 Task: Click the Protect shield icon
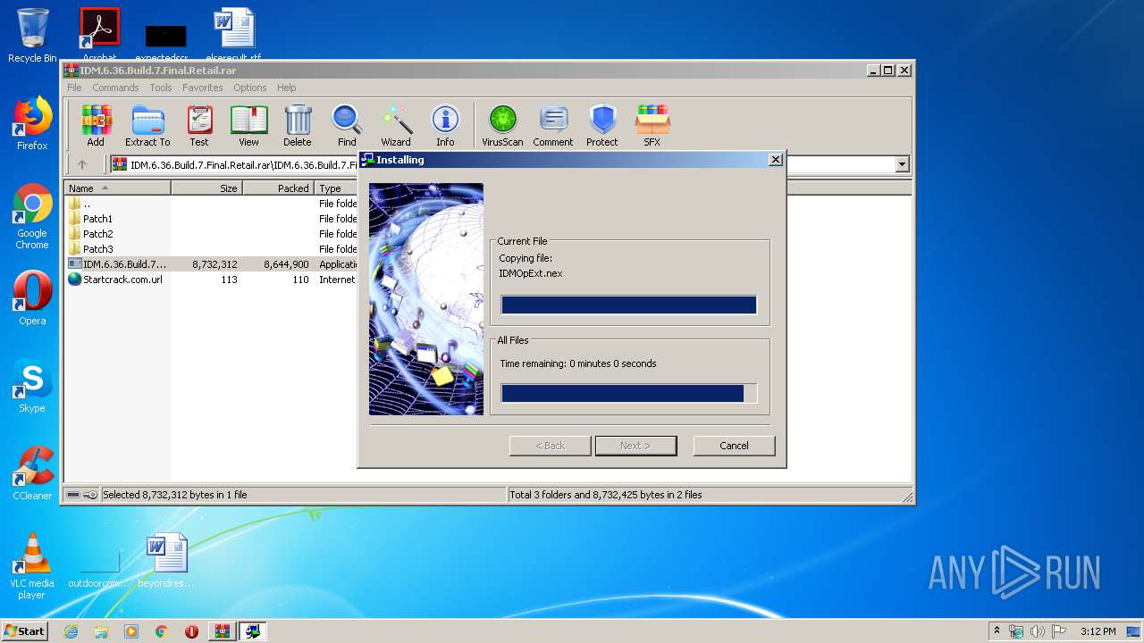tap(602, 125)
